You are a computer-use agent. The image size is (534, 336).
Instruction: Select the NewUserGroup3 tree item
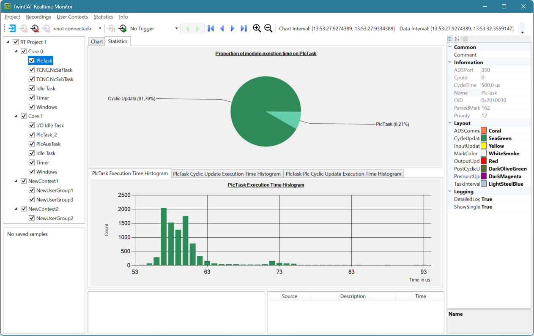pyautogui.click(x=55, y=200)
